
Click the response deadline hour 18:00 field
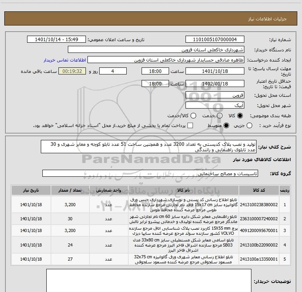155,71
